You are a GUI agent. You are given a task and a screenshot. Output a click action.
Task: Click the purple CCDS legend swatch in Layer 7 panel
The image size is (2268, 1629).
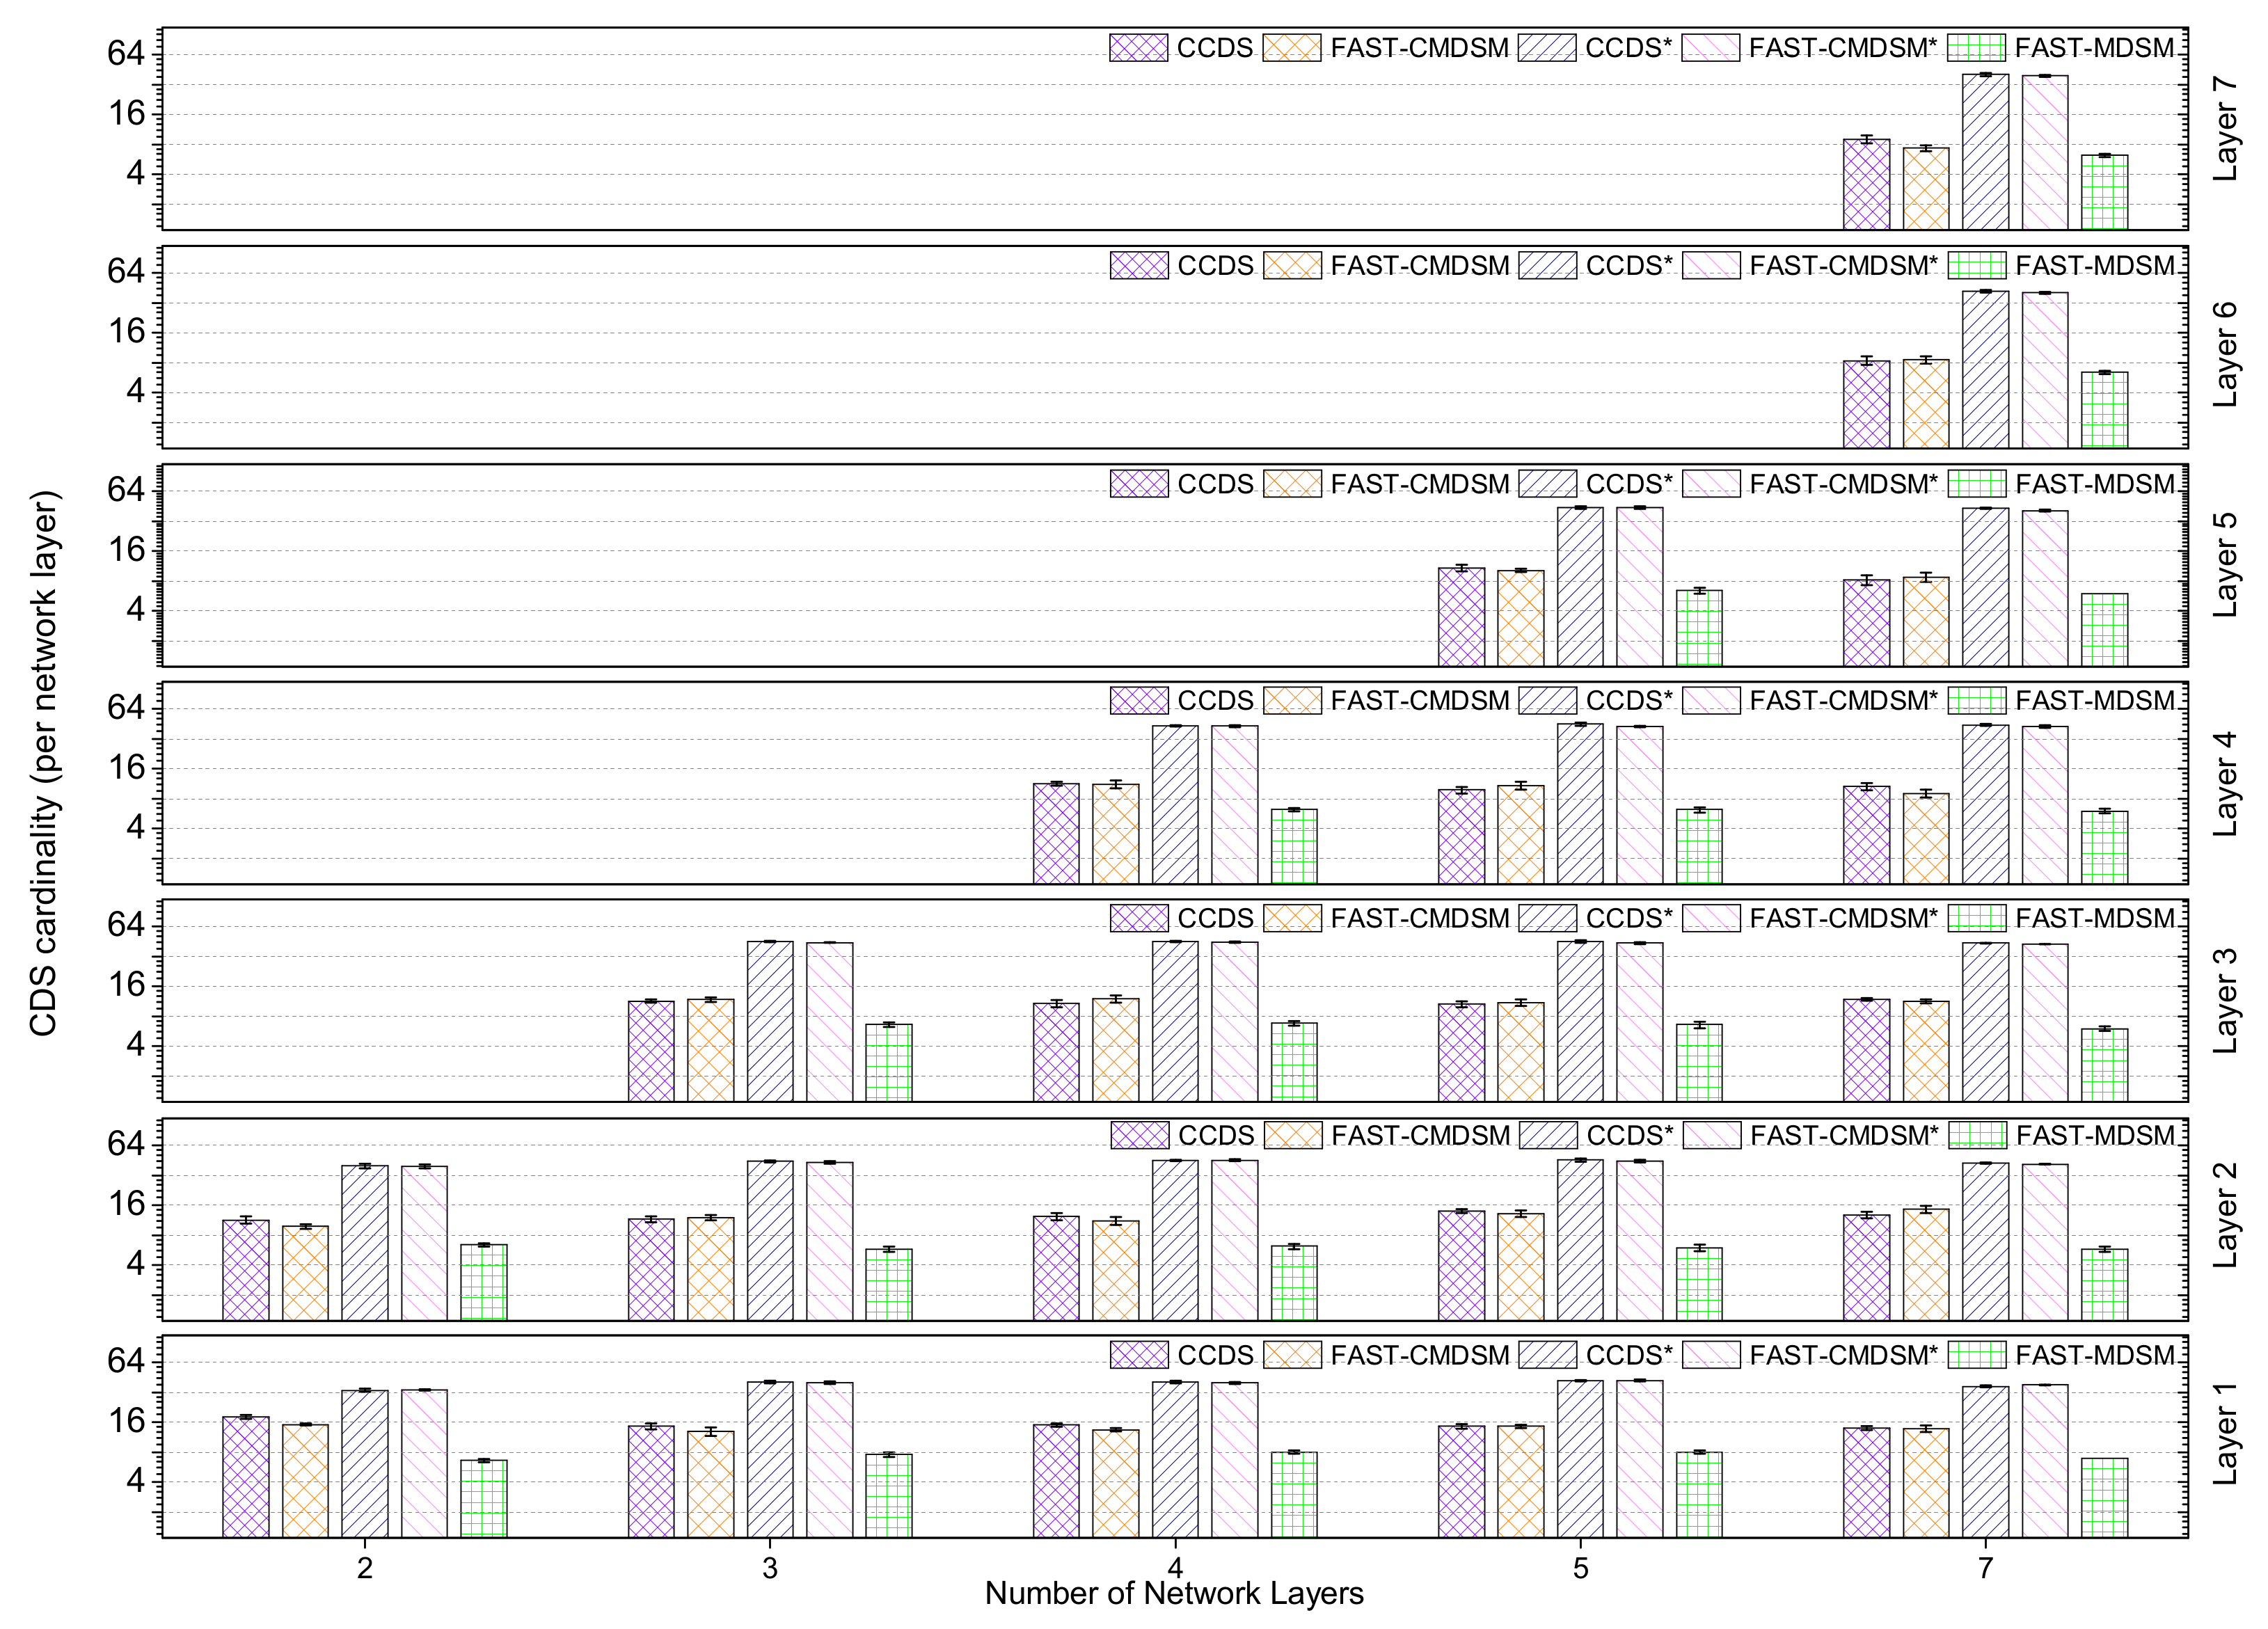(x=1138, y=48)
